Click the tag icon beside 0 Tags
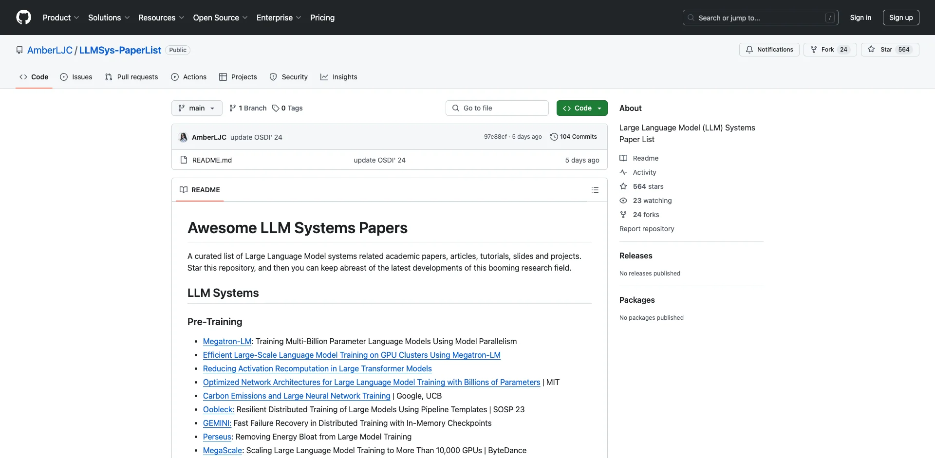Screen dimensions: 935x458 click(276, 108)
